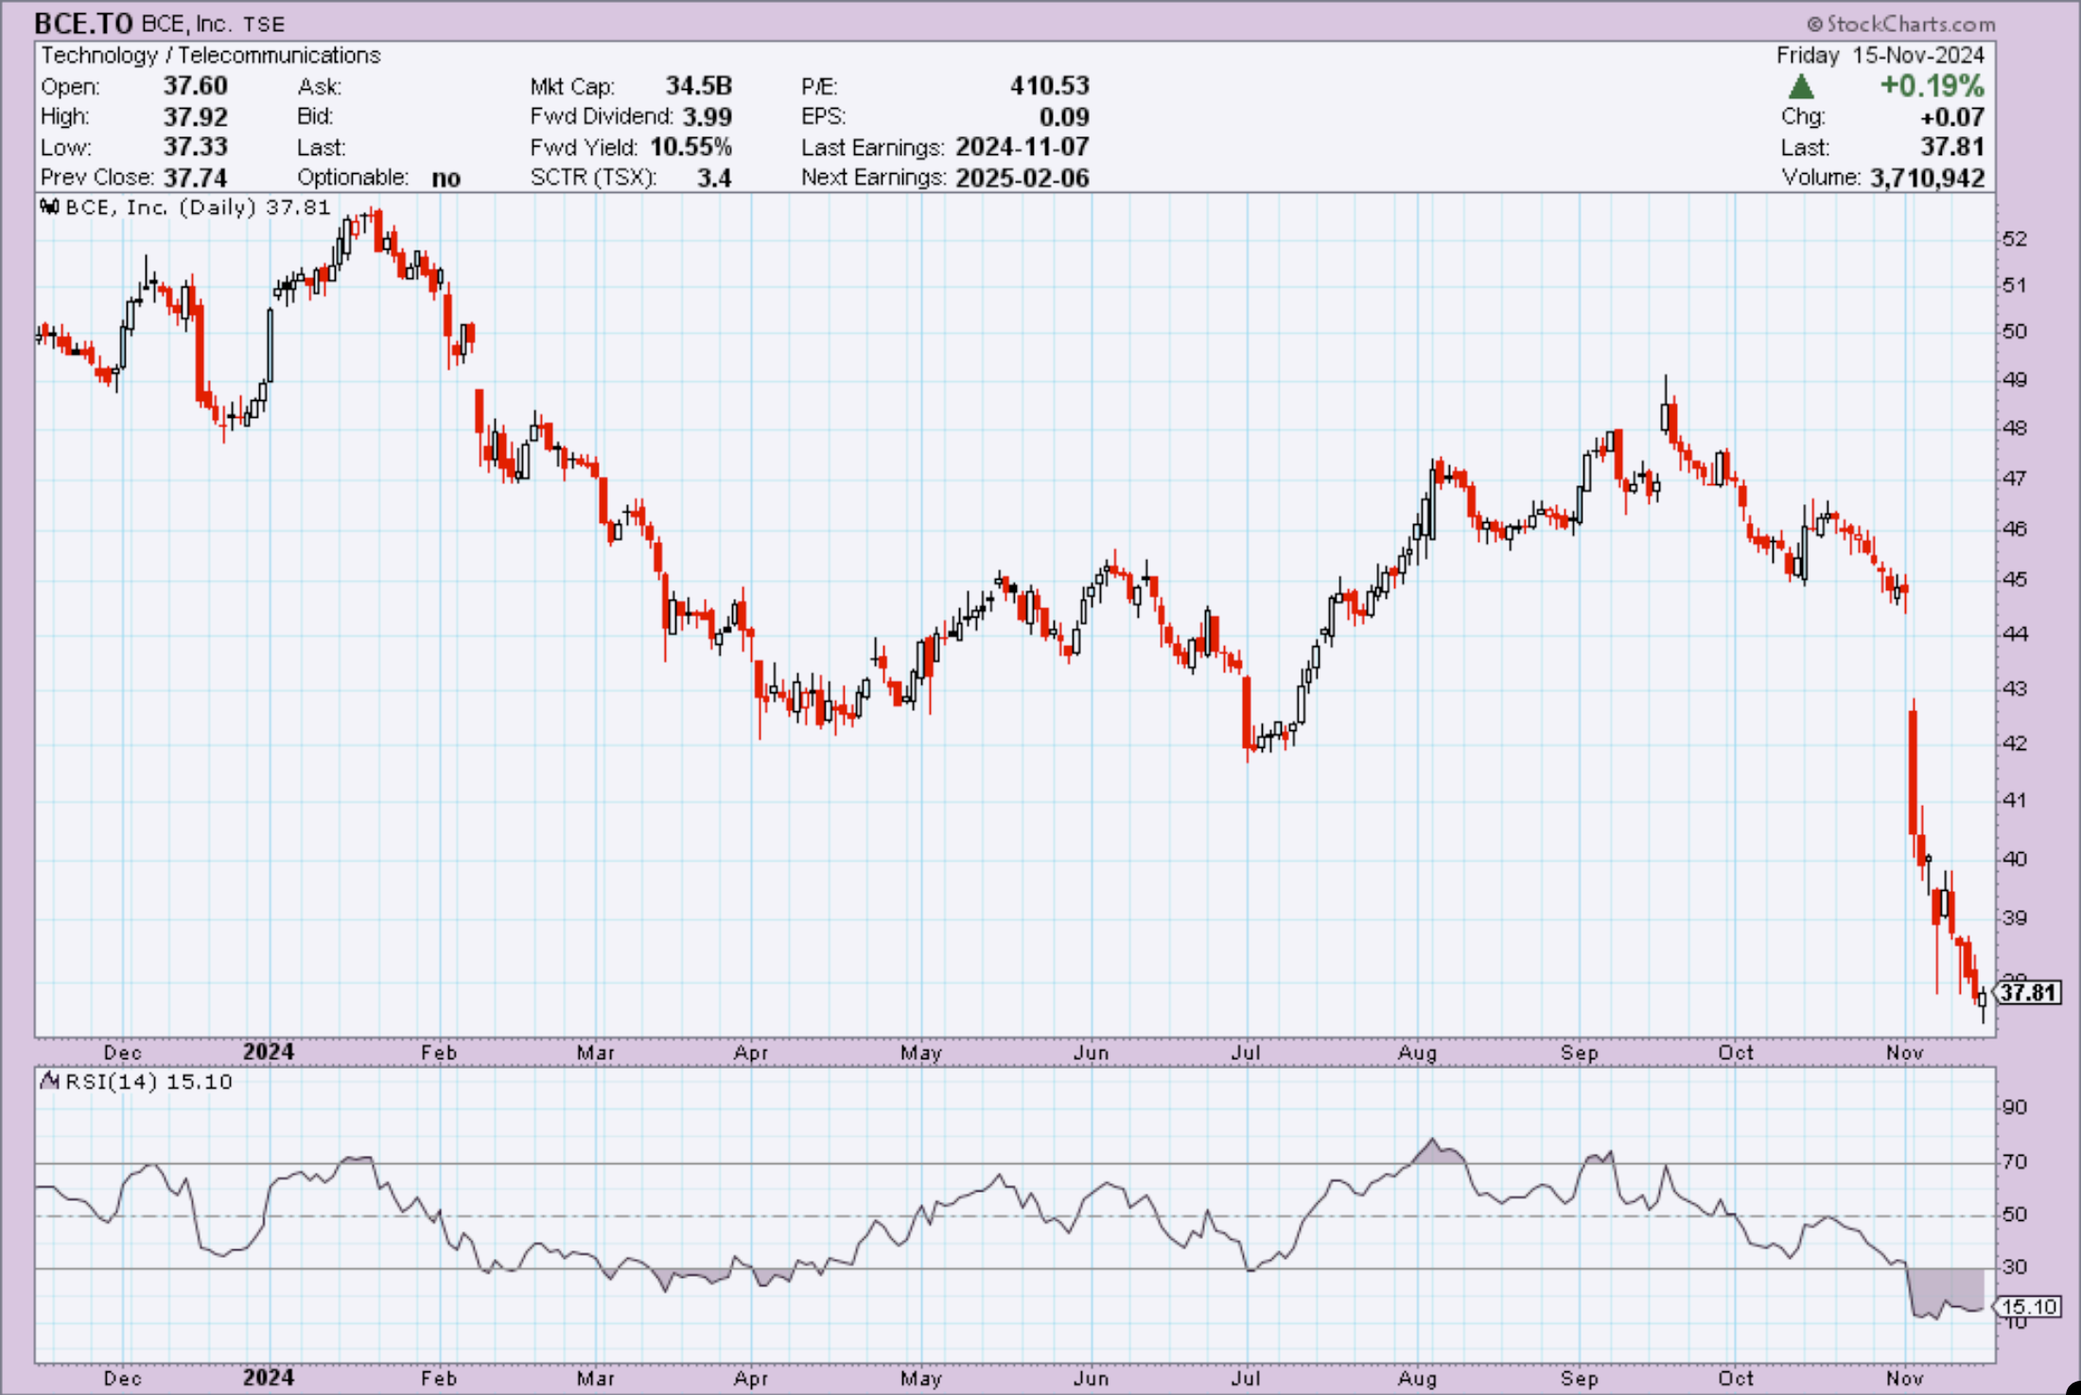2081x1395 pixels.
Task: Click the BCE, Inc. TSE company name
Action: (213, 24)
